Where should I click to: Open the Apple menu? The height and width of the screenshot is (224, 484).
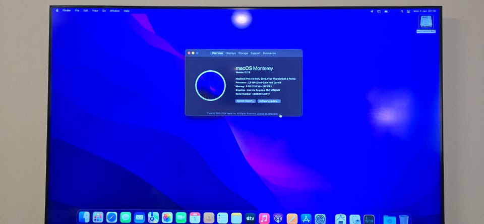57,10
